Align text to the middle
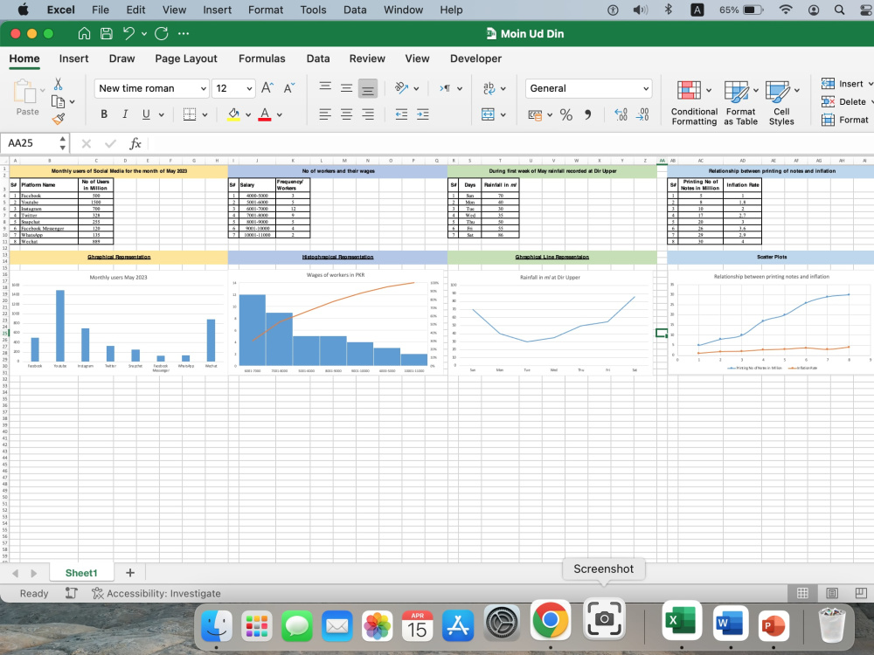The height and width of the screenshot is (655, 874). pos(346,88)
